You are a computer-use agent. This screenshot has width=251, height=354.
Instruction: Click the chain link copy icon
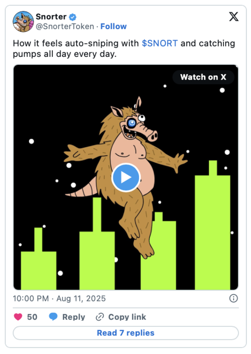100,317
